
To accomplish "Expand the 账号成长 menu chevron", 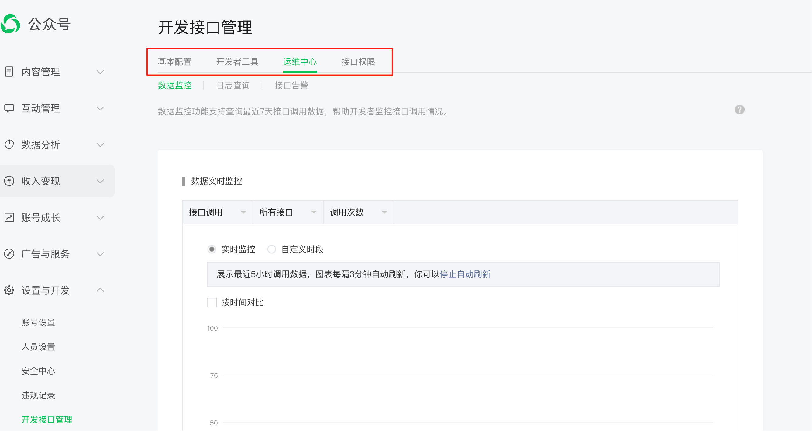I will pos(100,218).
